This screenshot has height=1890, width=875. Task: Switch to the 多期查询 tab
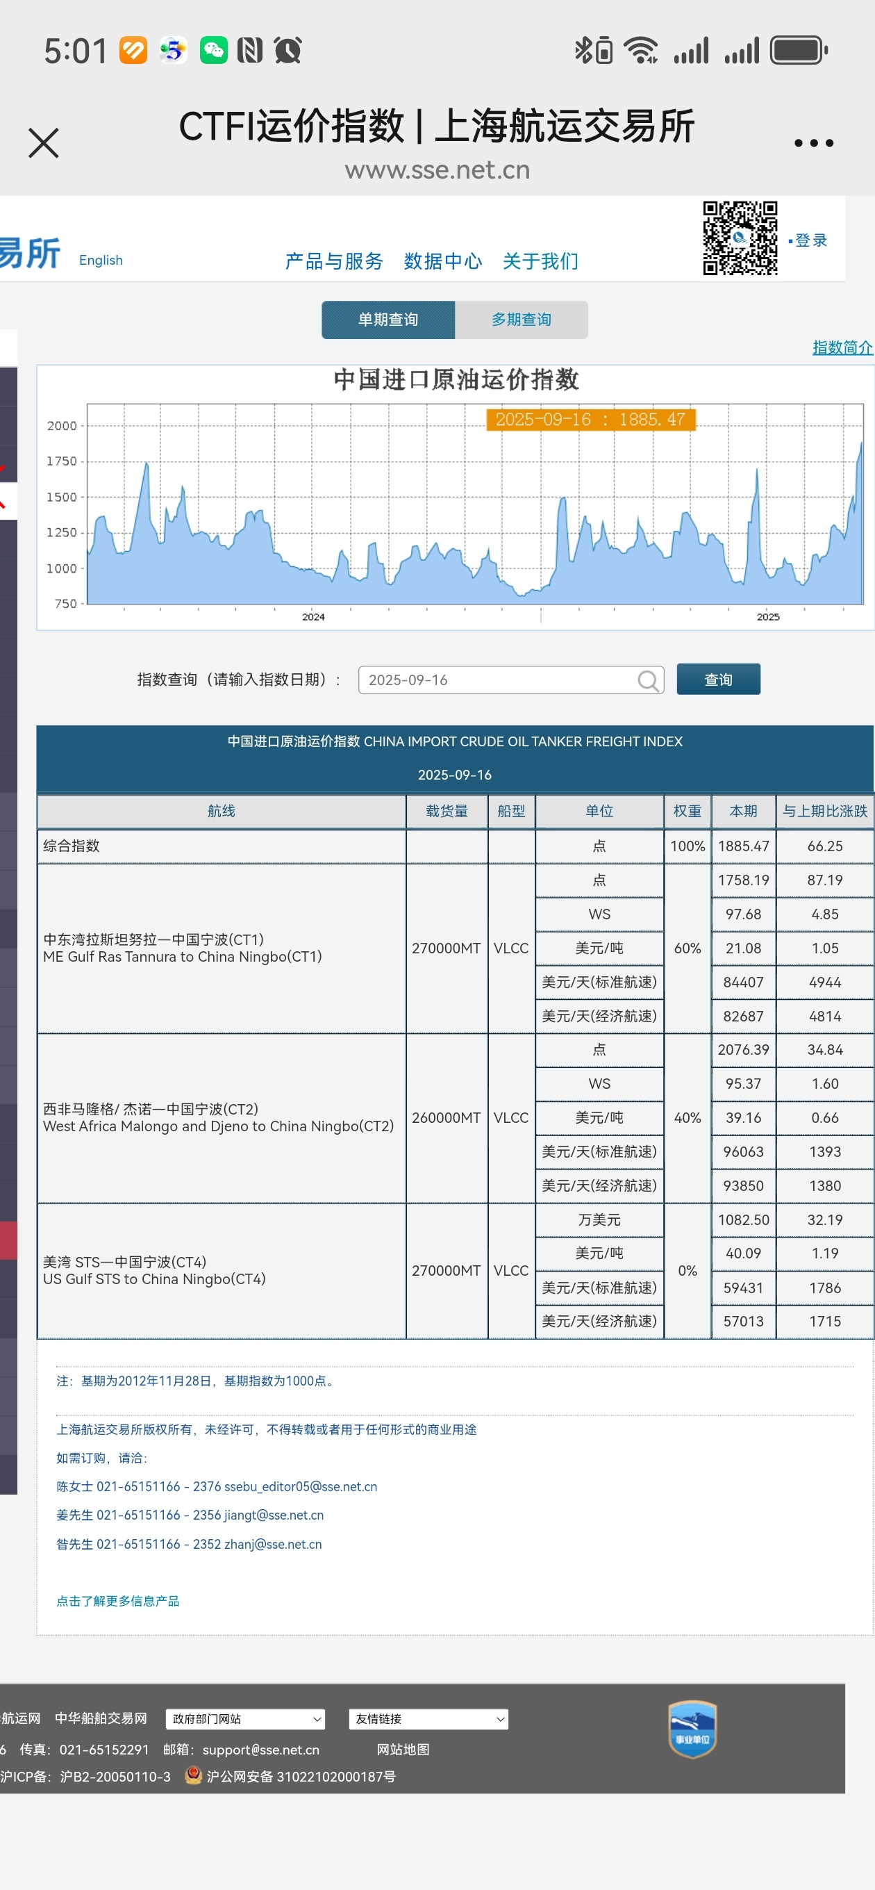[x=522, y=320]
